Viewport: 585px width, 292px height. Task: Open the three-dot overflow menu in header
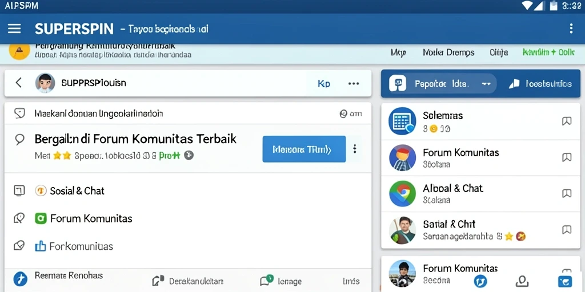571,29
